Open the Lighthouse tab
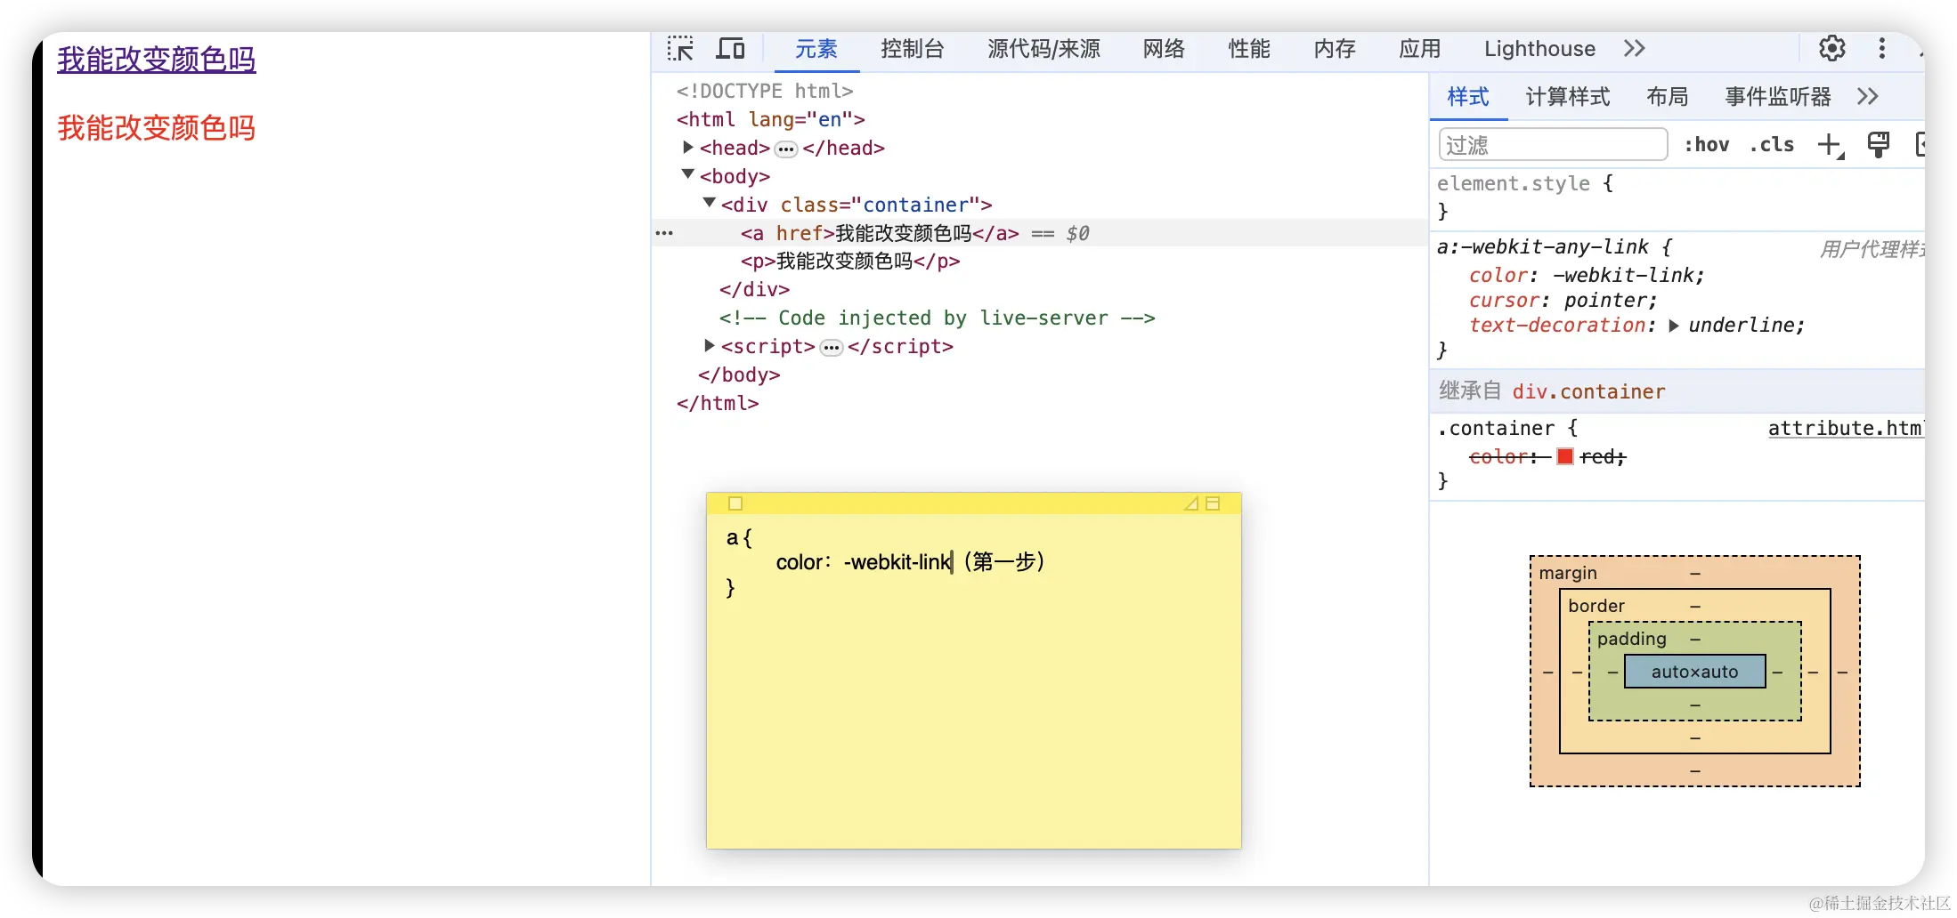 (x=1539, y=49)
